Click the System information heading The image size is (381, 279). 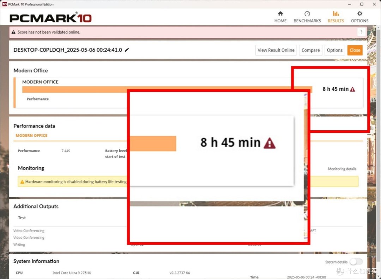(x=36, y=261)
